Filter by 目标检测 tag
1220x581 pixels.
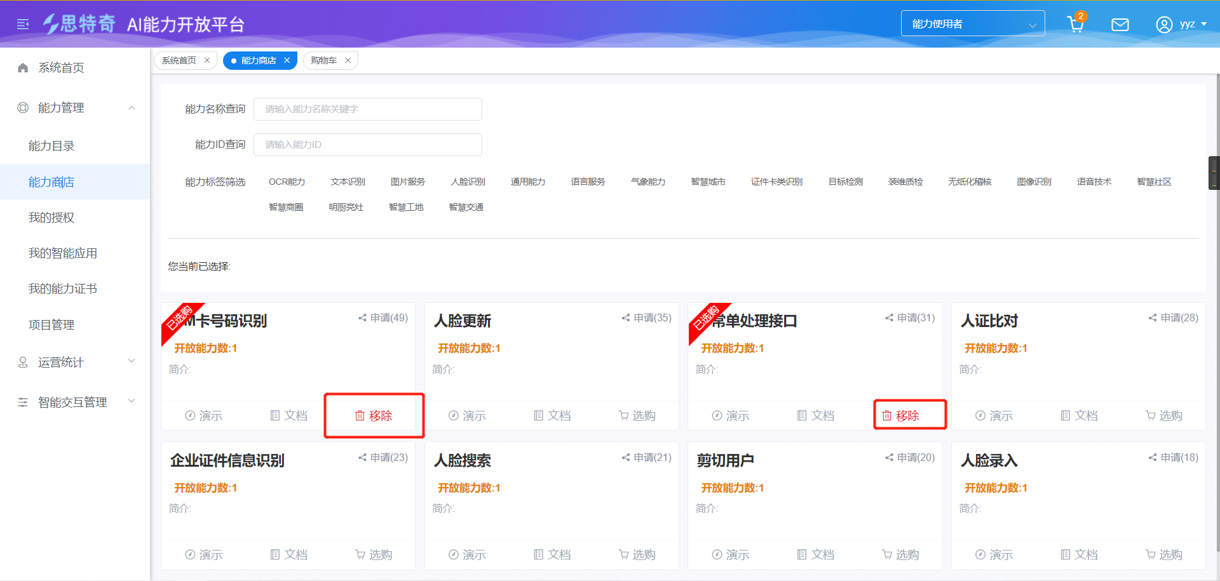point(846,182)
